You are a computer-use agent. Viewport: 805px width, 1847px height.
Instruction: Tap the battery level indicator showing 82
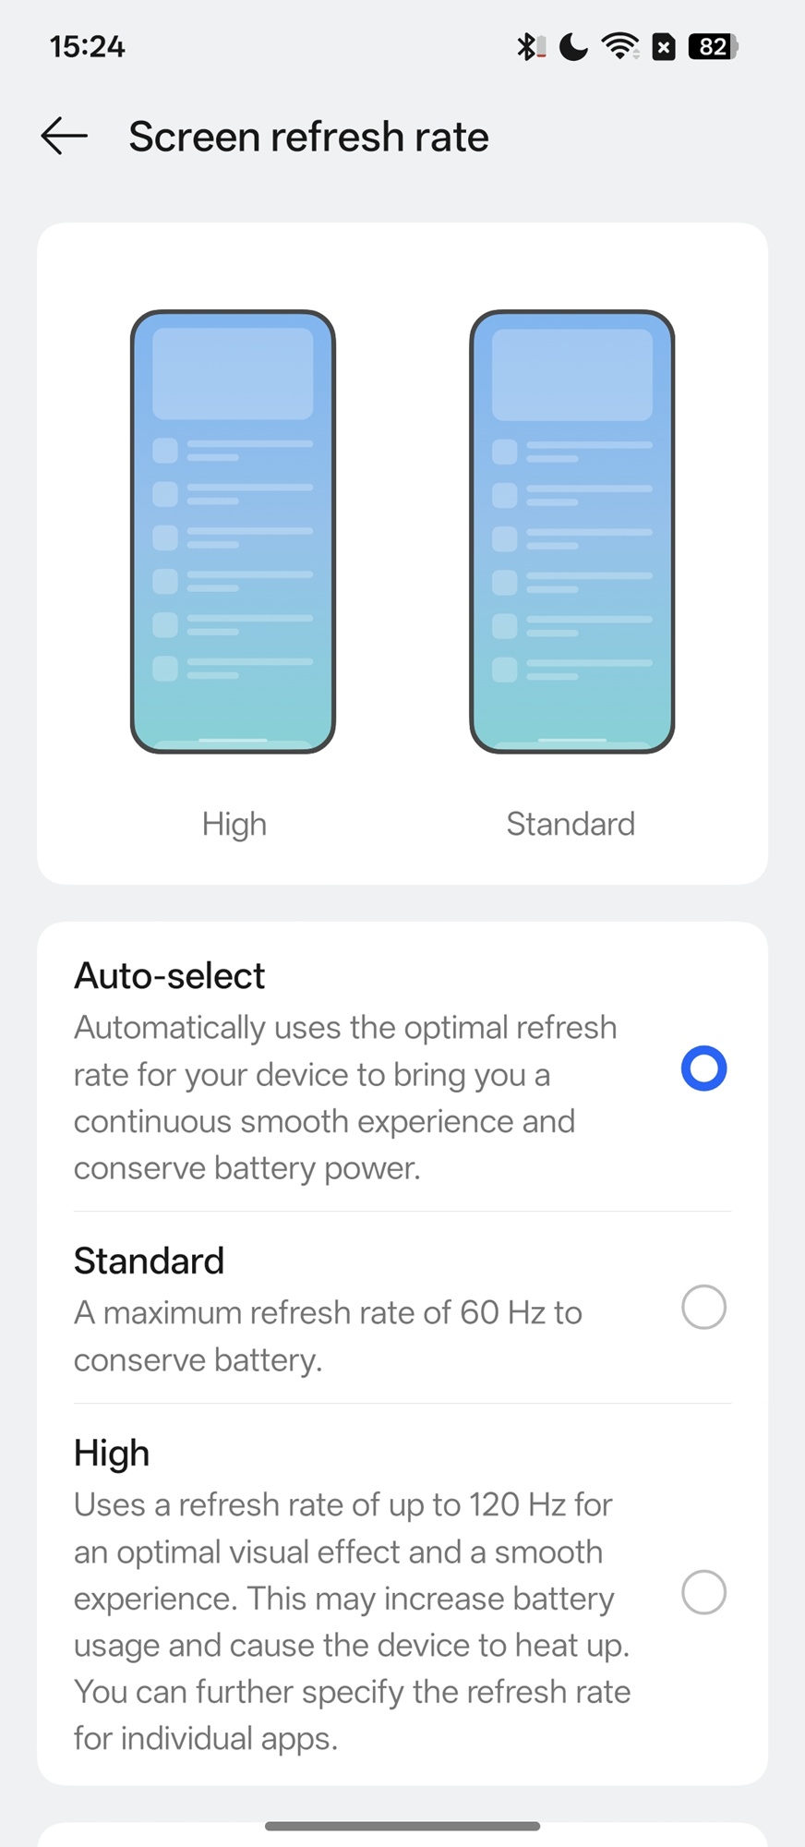coord(714,46)
